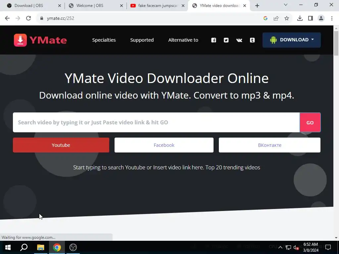Close the YMate video downloader tab
Image resolution: width=339 pixels, height=254 pixels.
245,6
